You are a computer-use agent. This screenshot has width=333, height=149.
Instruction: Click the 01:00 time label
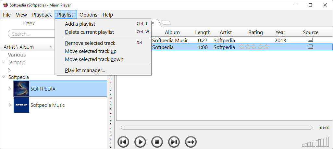coord(325,128)
